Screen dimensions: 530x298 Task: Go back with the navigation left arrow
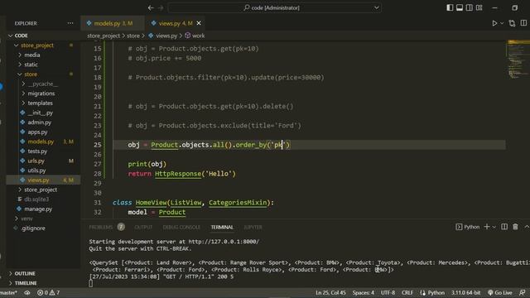151,7
